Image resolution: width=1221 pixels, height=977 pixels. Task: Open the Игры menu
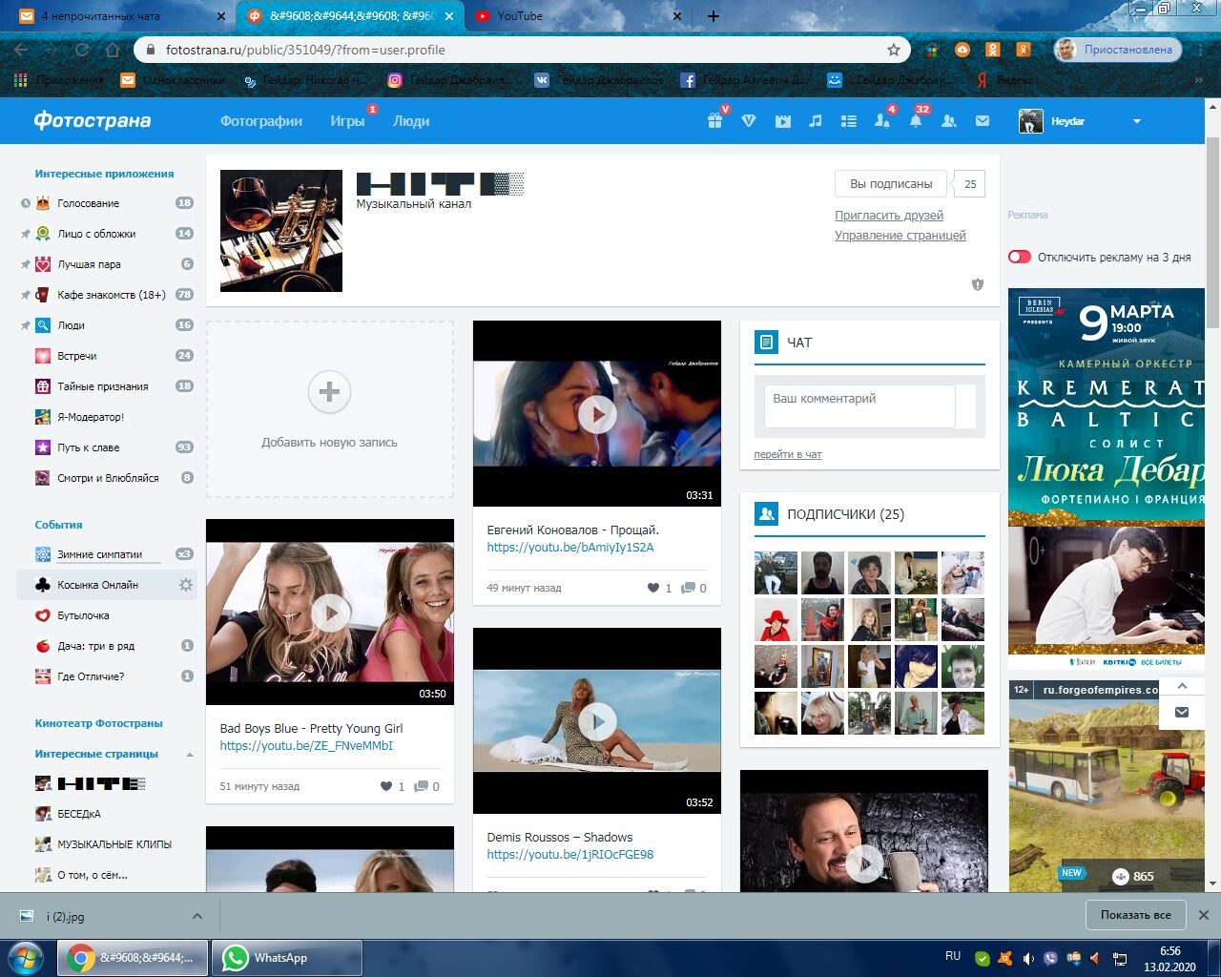click(x=347, y=121)
